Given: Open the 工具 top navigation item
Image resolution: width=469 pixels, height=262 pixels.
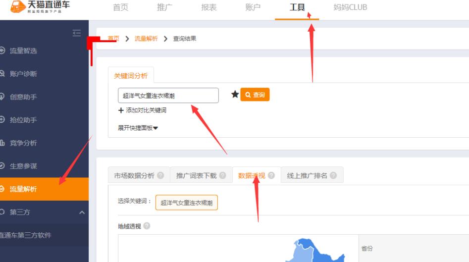Looking at the screenshot, I should 297,7.
